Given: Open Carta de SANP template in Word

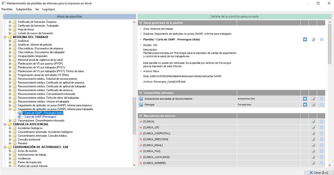Looking at the screenshot, I should click(305, 40).
